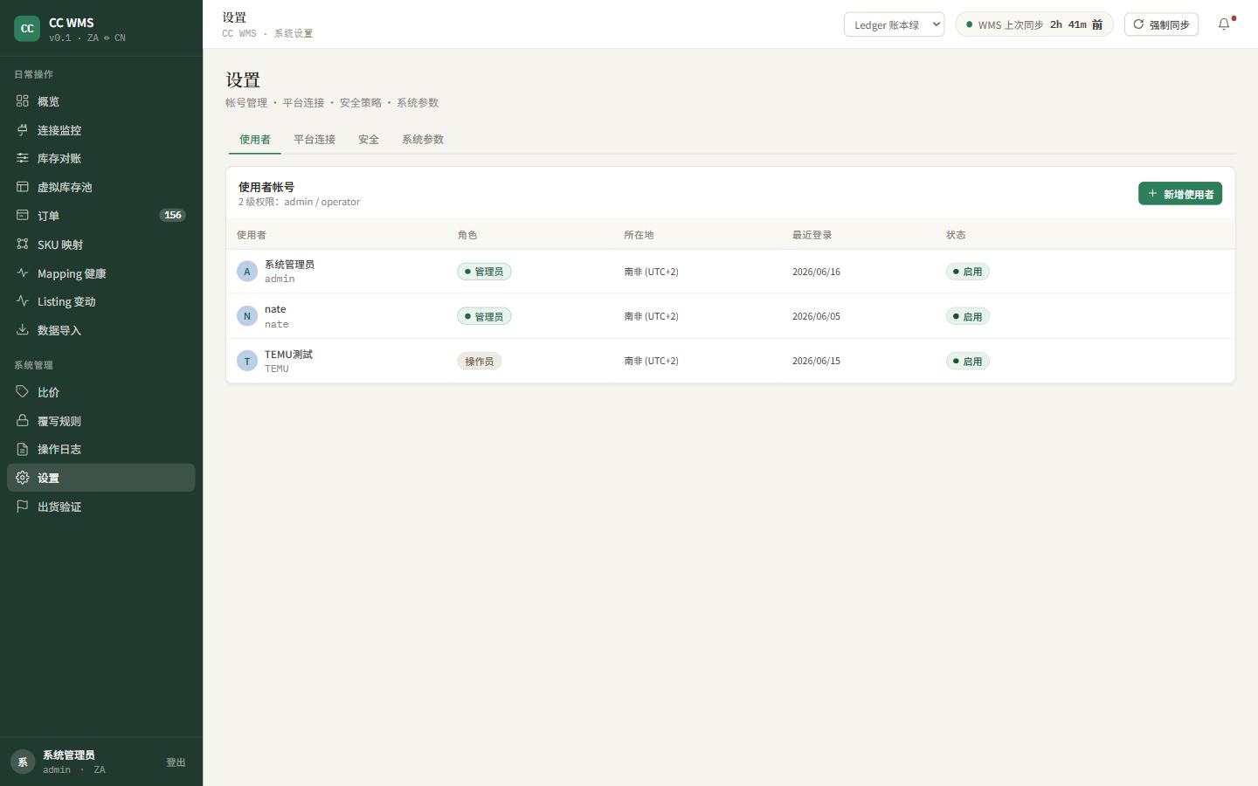Viewport: 1258px width, 786px height.
Task: Click the 数据导入 download icon
Action: pos(23,330)
